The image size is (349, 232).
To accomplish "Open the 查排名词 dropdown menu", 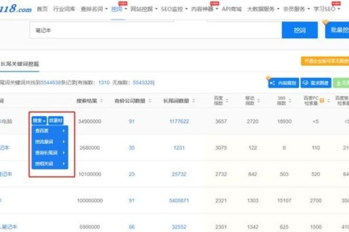I will pyautogui.click(x=94, y=9).
